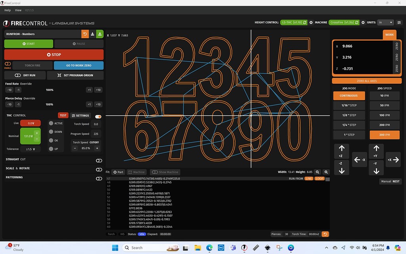Image resolution: width=406 pixels, height=254 pixels.
Task: Click the green upload G-code file icon
Action: point(100,34)
